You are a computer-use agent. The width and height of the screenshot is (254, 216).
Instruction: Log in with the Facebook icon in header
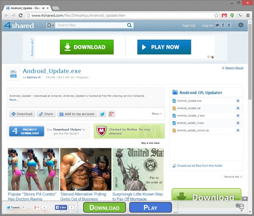pos(223,25)
